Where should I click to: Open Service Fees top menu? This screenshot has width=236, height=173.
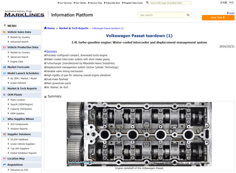point(95,3)
